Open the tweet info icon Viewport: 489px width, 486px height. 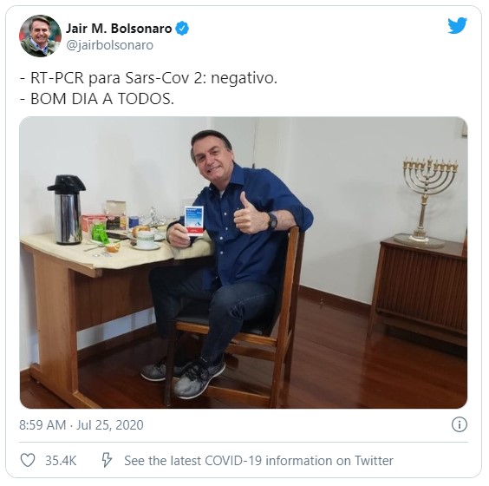(459, 424)
